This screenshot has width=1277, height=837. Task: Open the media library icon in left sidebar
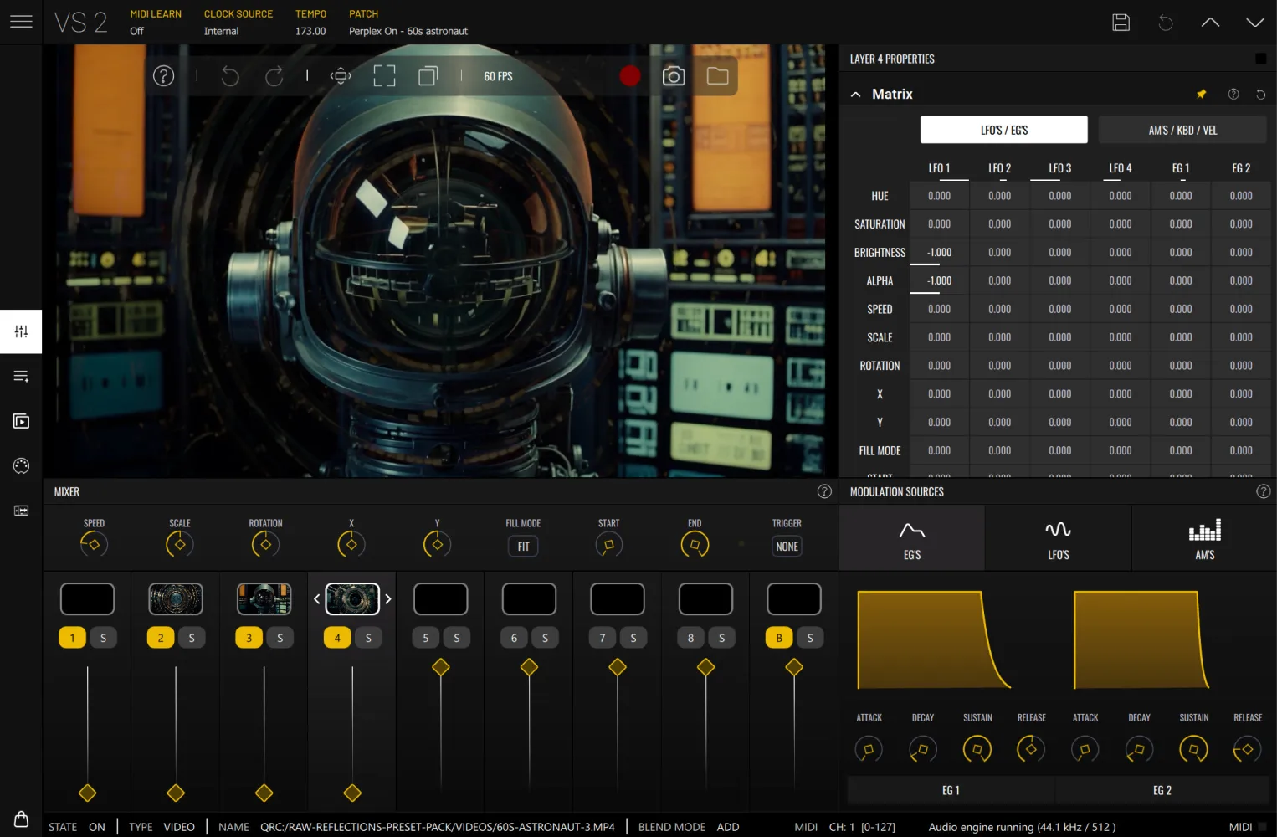pyautogui.click(x=21, y=421)
